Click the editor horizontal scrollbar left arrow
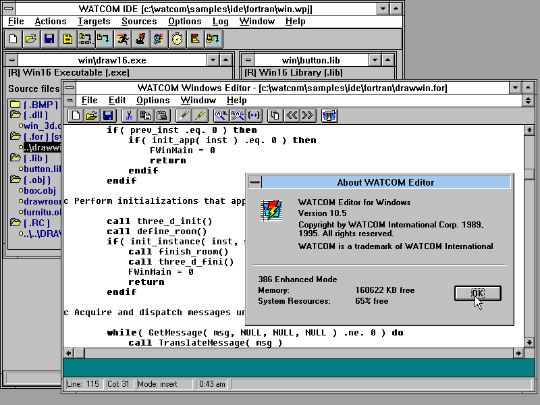Viewport: 540px width, 405px height. coord(69,353)
